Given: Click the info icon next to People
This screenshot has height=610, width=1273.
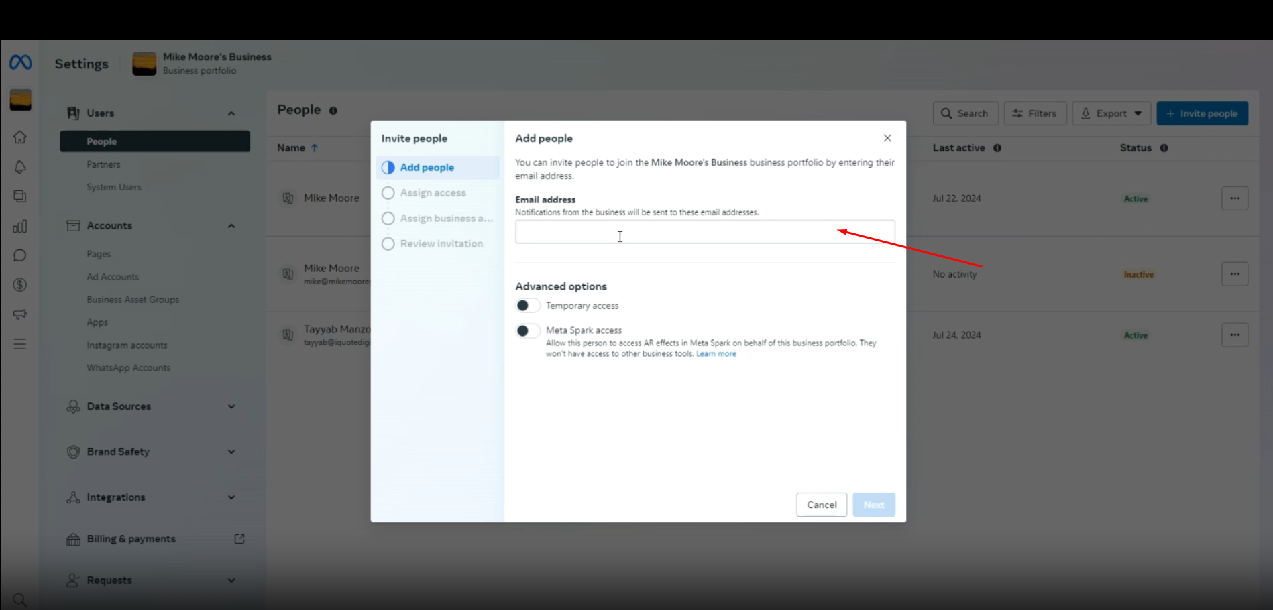Looking at the screenshot, I should (333, 111).
